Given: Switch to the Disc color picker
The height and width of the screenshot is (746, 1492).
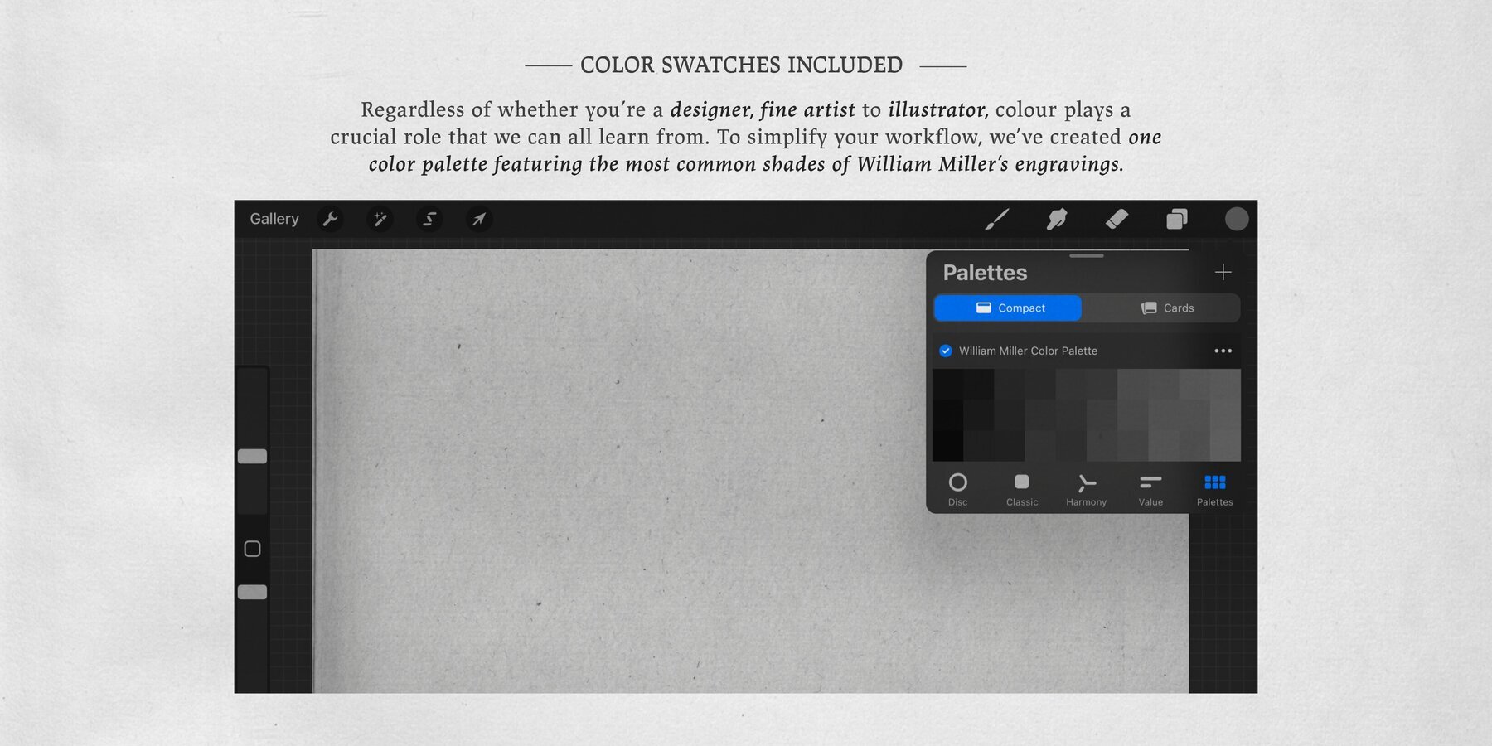Looking at the screenshot, I should point(958,487).
